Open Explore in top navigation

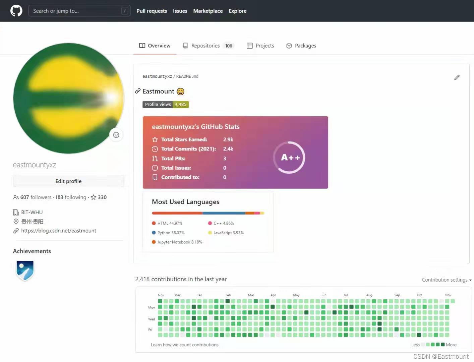coord(237,11)
